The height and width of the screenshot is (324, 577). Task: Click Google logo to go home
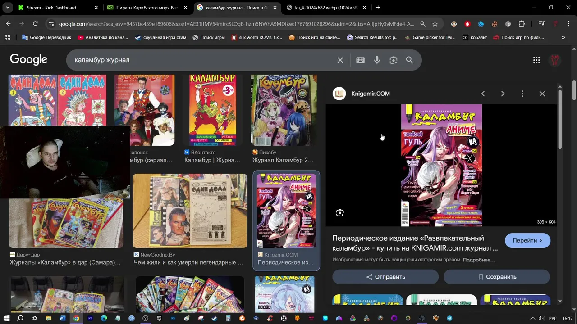pos(28,59)
